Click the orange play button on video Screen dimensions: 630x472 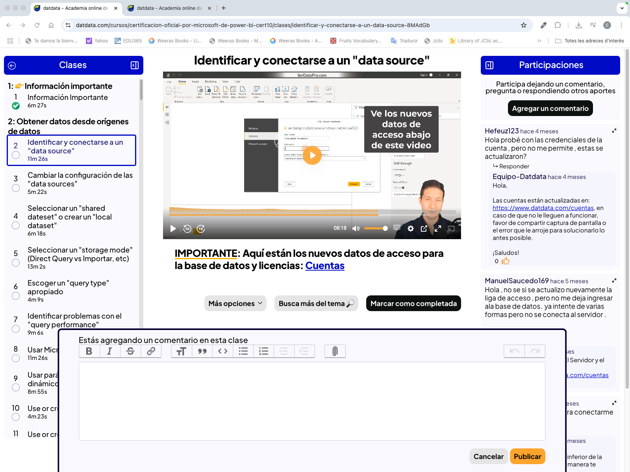point(312,155)
